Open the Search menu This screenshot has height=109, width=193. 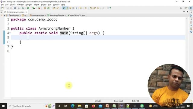tap(36, 5)
